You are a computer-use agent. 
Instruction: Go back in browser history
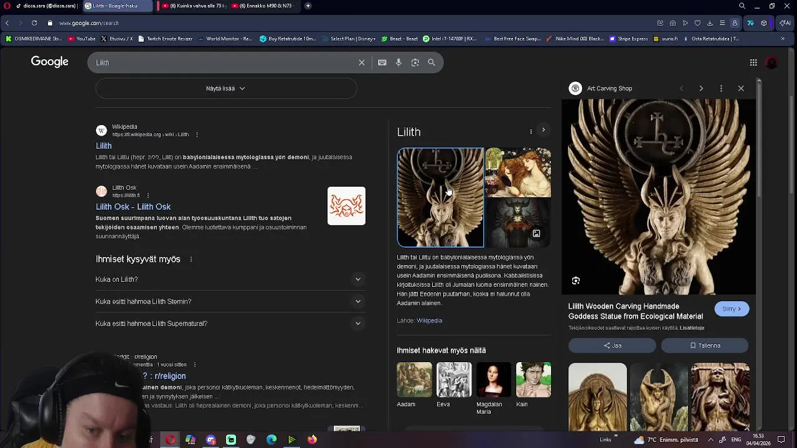(7, 23)
